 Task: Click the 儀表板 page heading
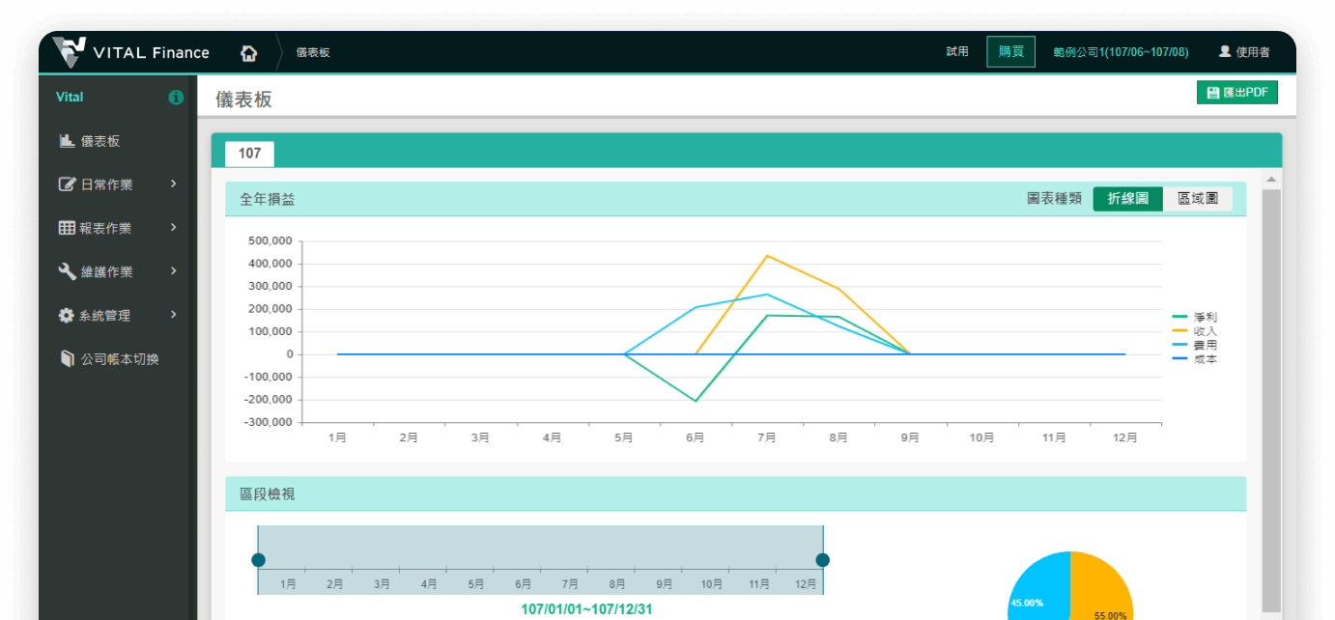[244, 99]
